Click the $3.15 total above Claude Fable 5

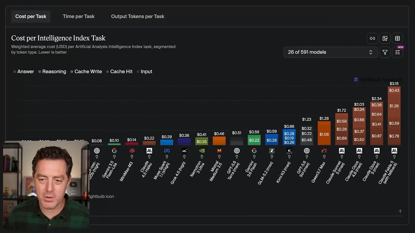394,84
